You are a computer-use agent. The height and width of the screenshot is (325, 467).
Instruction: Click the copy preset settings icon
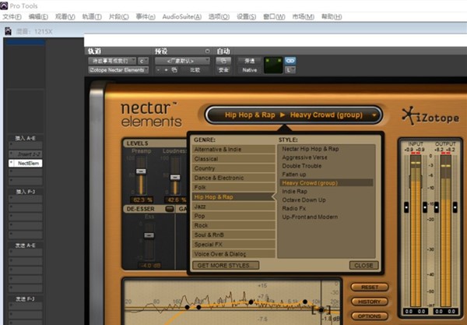tap(174, 70)
